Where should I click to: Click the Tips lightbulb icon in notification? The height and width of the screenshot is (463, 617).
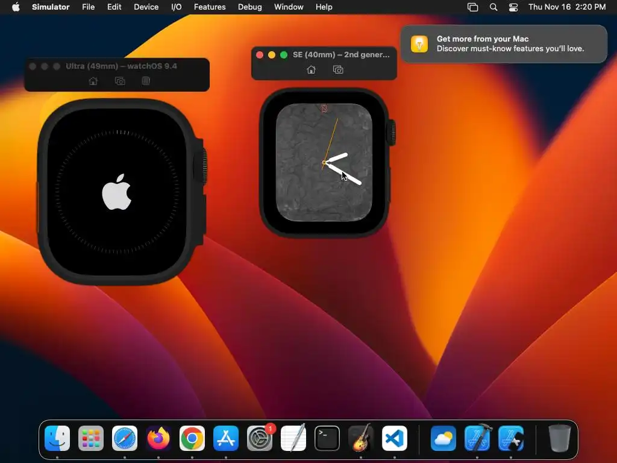click(419, 43)
